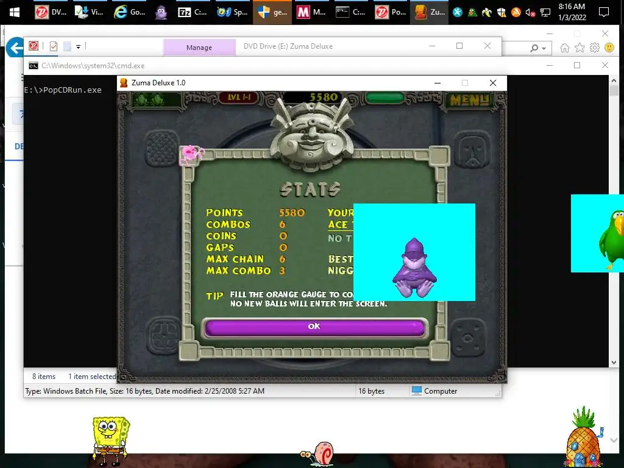Expand the Explorer quick access toolbar dropdown
624x468 pixels.
click(x=79, y=47)
